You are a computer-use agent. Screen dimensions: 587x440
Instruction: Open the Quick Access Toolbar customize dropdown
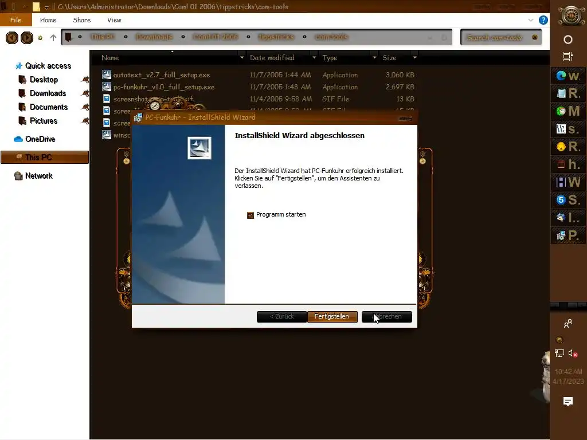click(46, 7)
